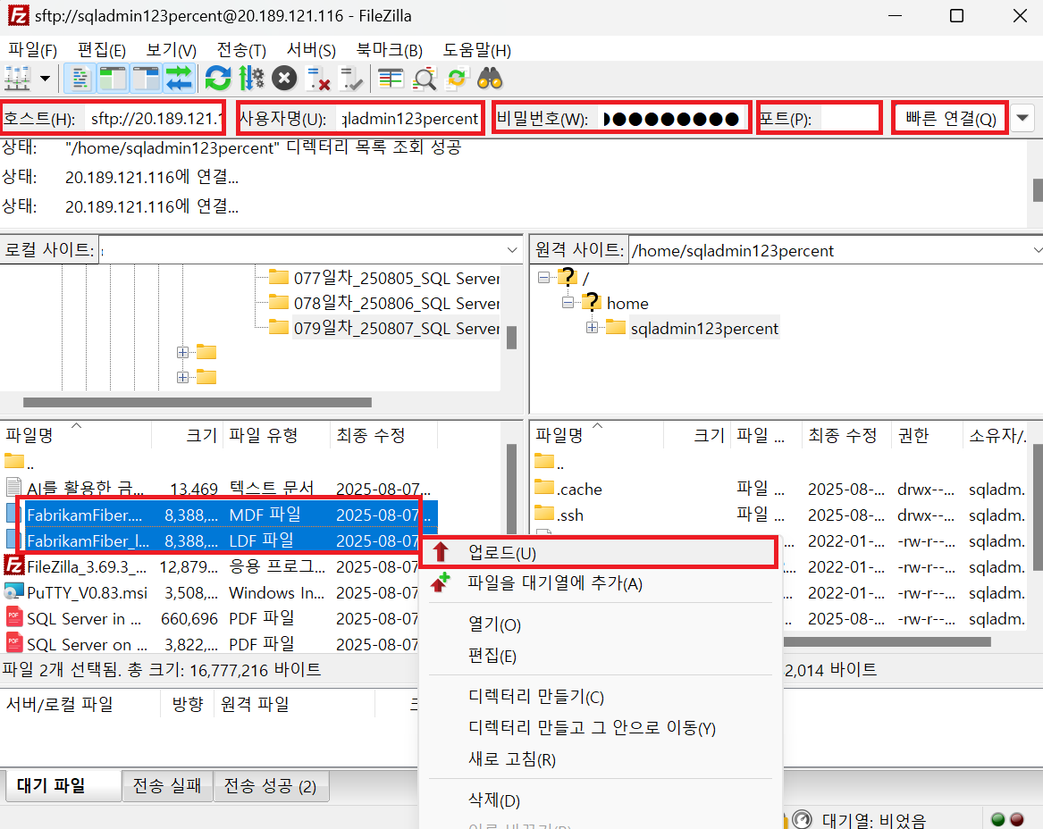The width and height of the screenshot is (1043, 829).
Task: Toggle the transfer queue display
Action: point(179,79)
